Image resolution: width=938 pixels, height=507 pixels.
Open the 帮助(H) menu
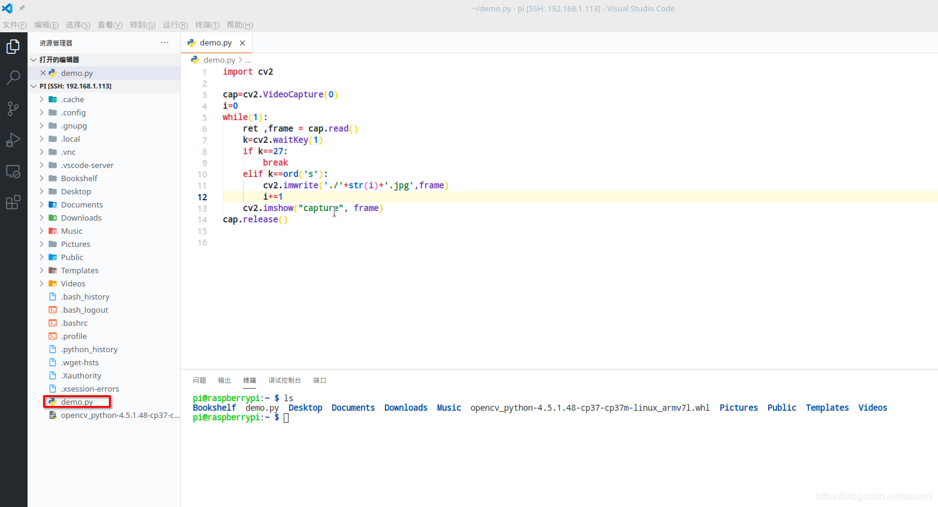240,25
